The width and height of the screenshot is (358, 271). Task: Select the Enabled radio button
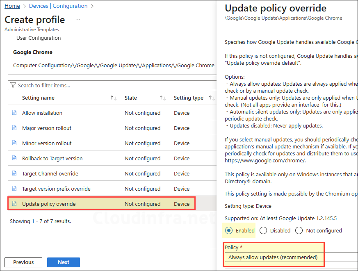coord(229,230)
